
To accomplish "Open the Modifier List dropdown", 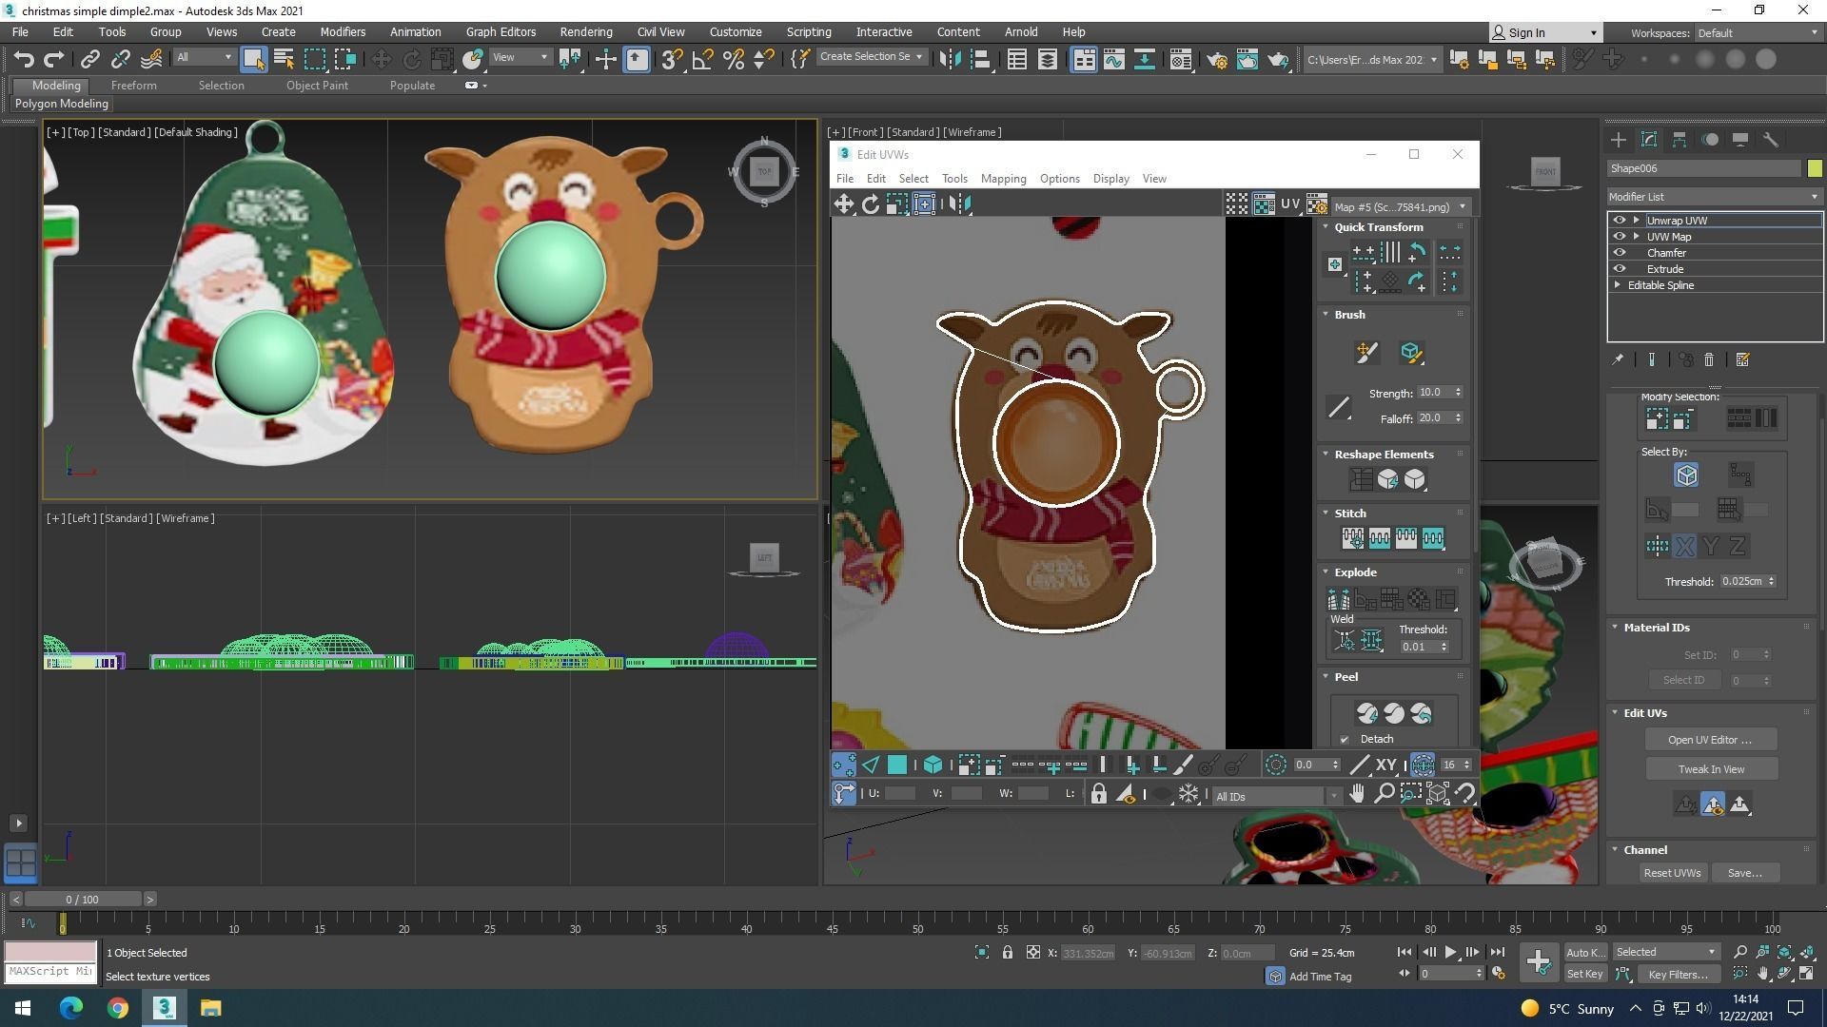I will tap(1714, 197).
